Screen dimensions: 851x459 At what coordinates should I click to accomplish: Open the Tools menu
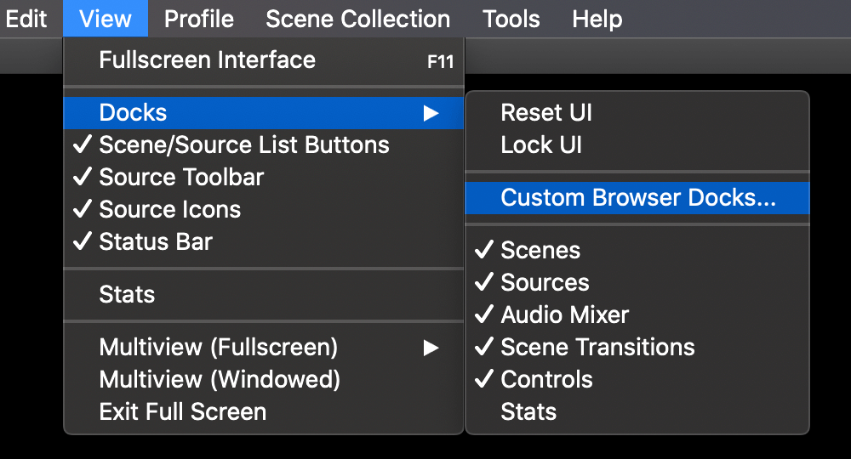point(511,19)
